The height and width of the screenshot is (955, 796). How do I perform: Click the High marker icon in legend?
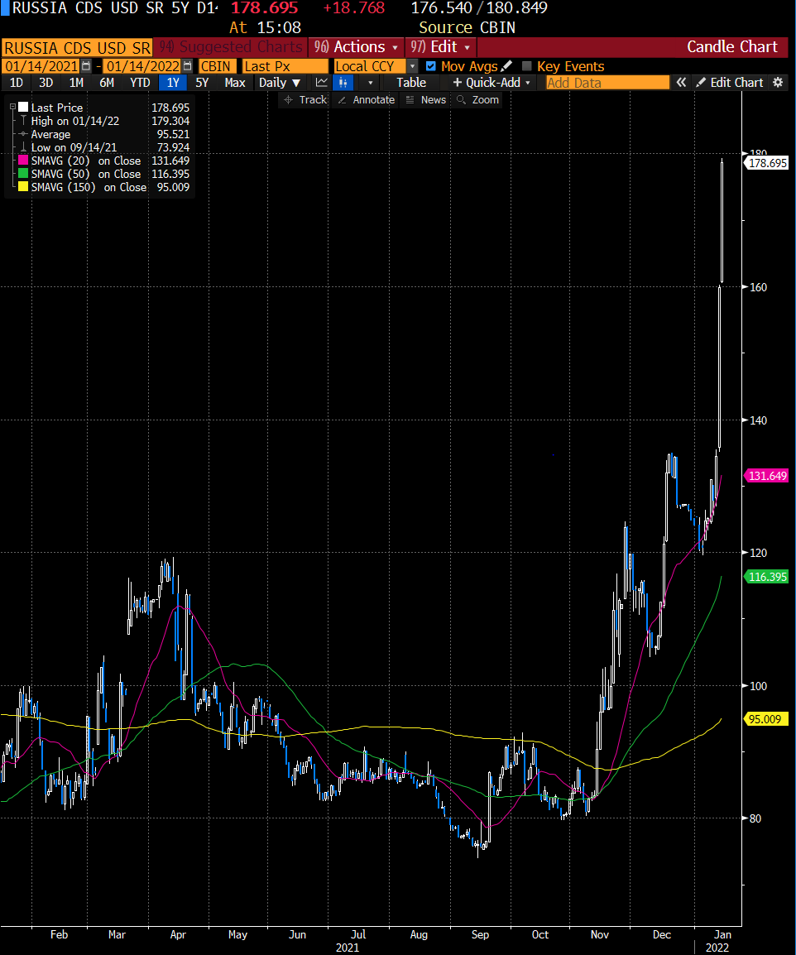pyautogui.click(x=23, y=121)
